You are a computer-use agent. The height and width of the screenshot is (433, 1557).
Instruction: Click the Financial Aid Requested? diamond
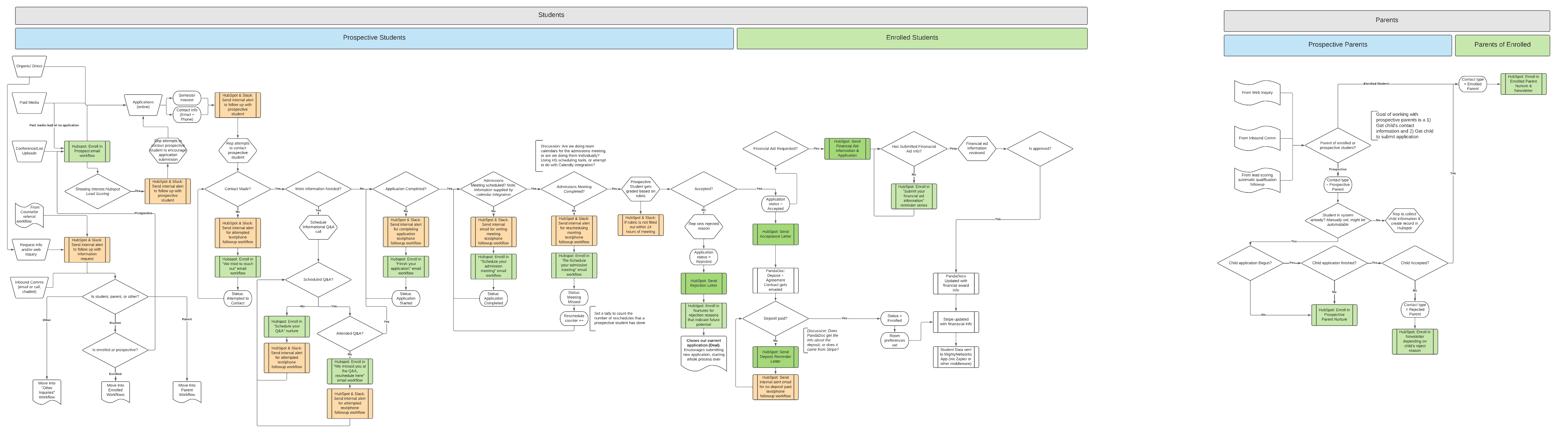point(775,148)
